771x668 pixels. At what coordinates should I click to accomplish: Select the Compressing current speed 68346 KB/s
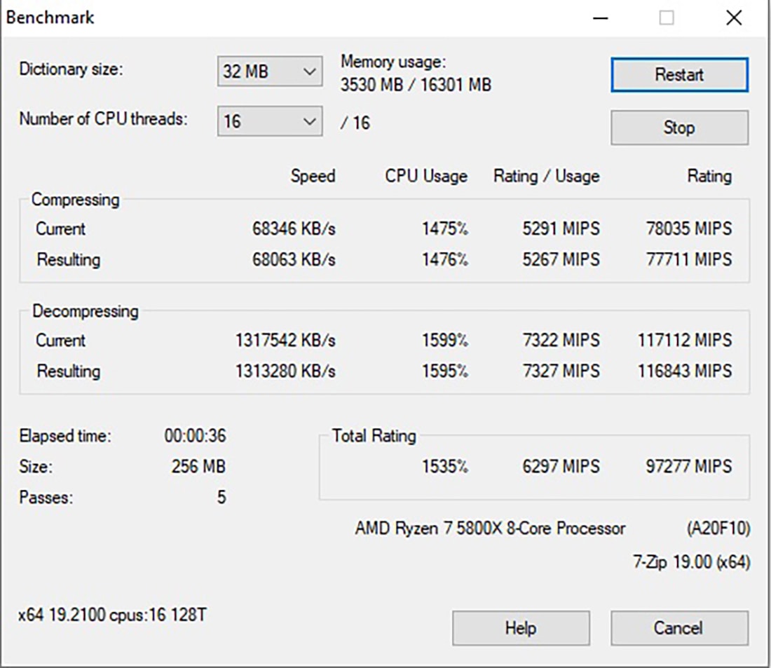point(294,229)
